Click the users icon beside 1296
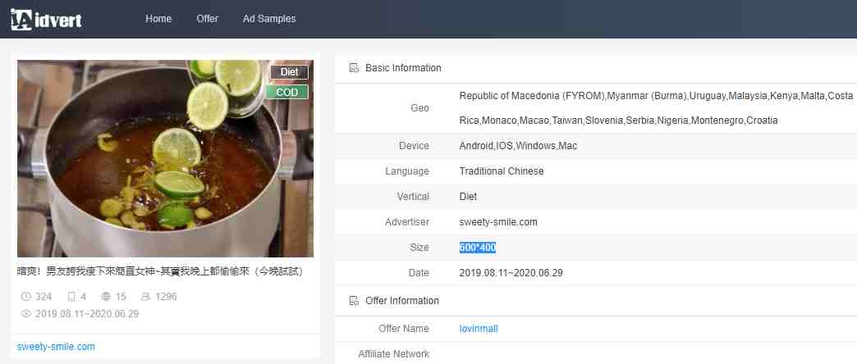Screen dimensions: 857x364 pyautogui.click(x=146, y=297)
